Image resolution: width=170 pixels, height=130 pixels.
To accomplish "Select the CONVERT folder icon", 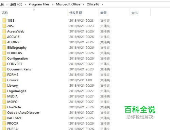I will pyautogui.click(x=4, y=64).
